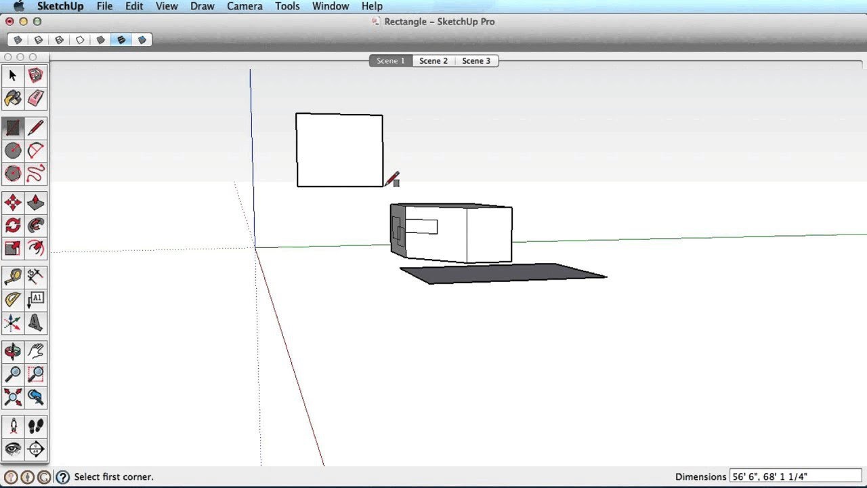This screenshot has width=867, height=488.
Task: Select the Follow Me tool
Action: coord(36,225)
